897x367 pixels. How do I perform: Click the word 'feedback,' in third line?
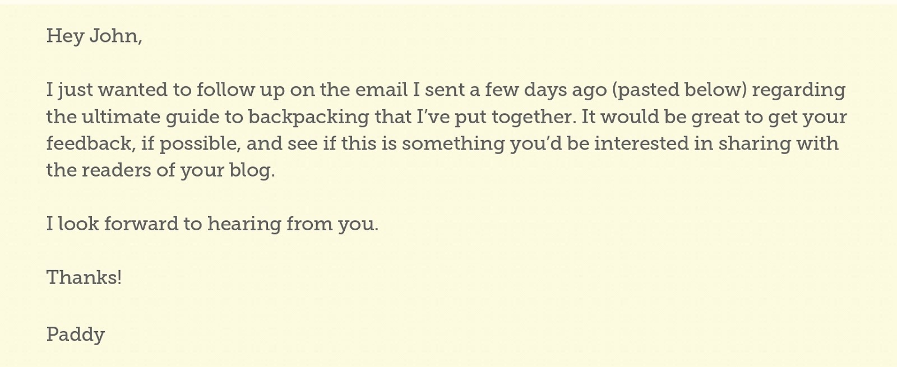point(91,143)
